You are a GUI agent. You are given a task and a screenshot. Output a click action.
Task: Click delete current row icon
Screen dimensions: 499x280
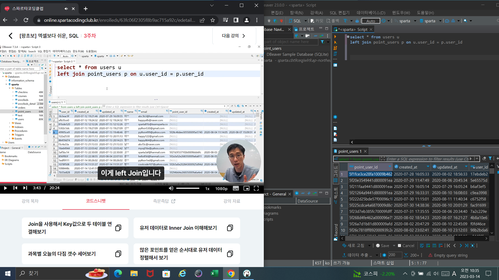(x=441, y=246)
